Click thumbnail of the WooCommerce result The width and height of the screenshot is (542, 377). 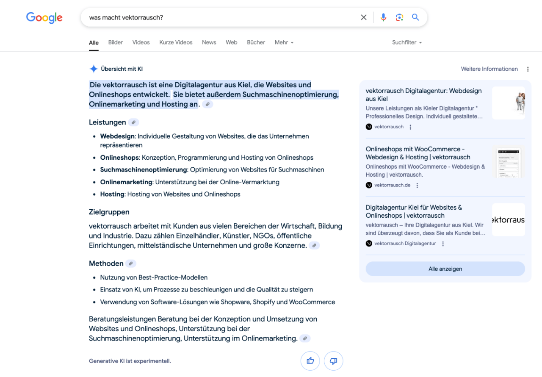[509, 161]
